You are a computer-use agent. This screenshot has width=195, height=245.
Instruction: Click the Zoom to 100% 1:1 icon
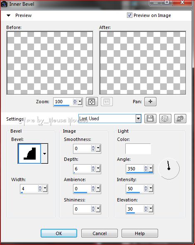(x=107, y=102)
